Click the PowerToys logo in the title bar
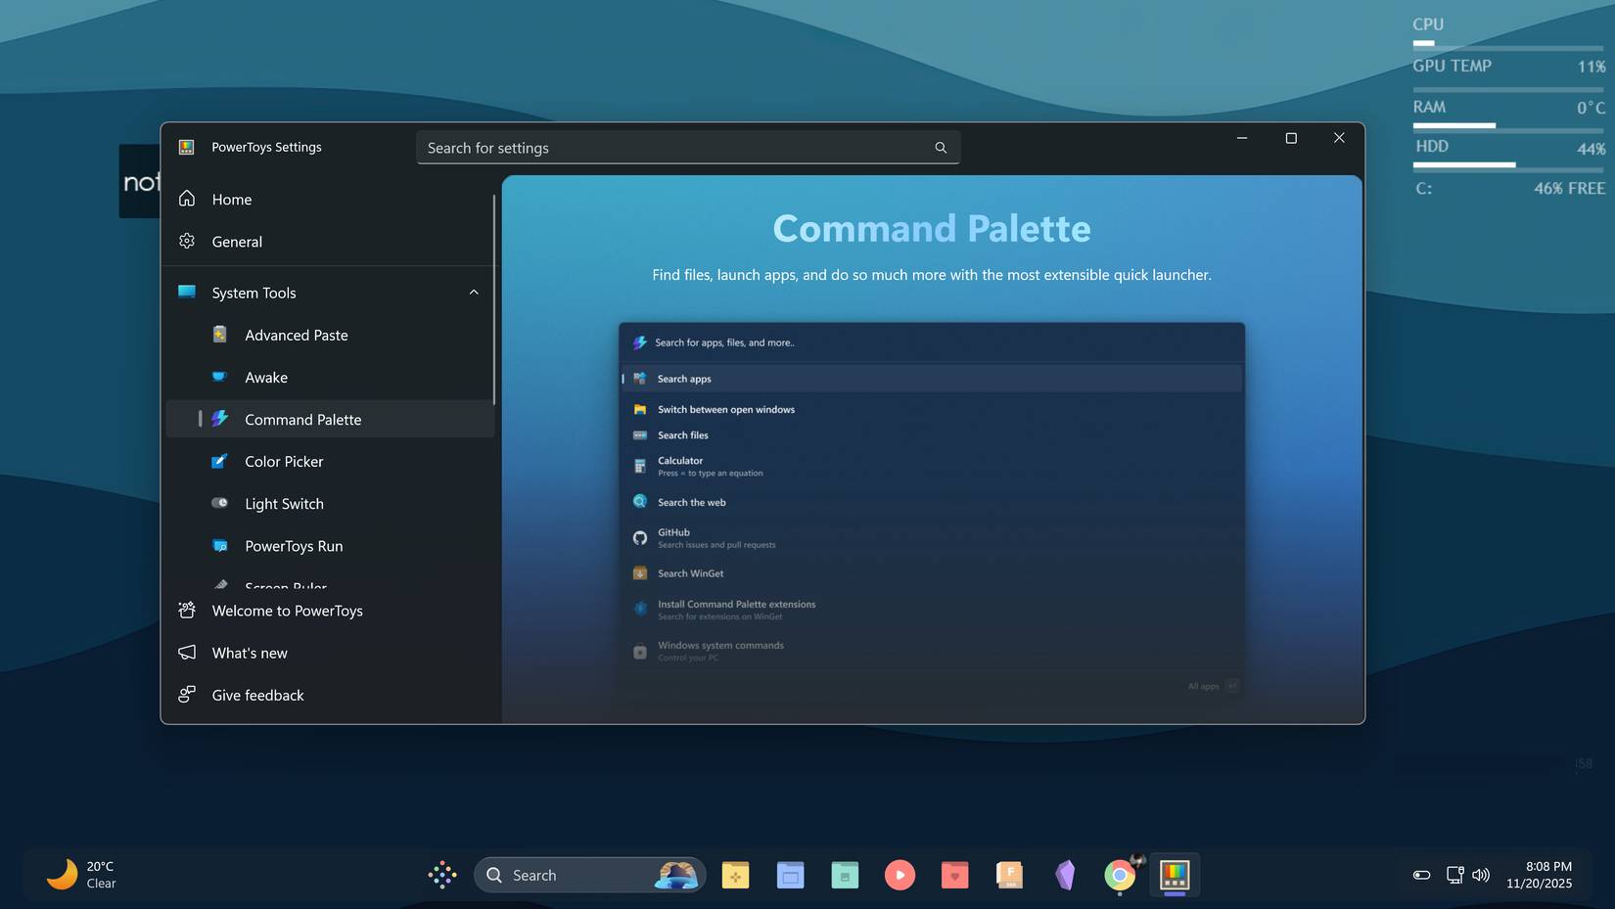Image resolution: width=1615 pixels, height=909 pixels. pos(186,146)
